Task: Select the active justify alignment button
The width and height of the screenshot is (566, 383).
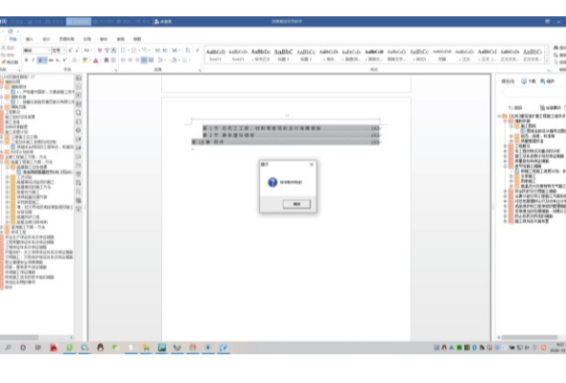Action: tap(144, 59)
